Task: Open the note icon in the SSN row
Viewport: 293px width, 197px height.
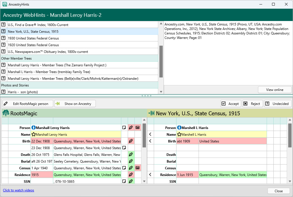Action: click(x=124, y=182)
